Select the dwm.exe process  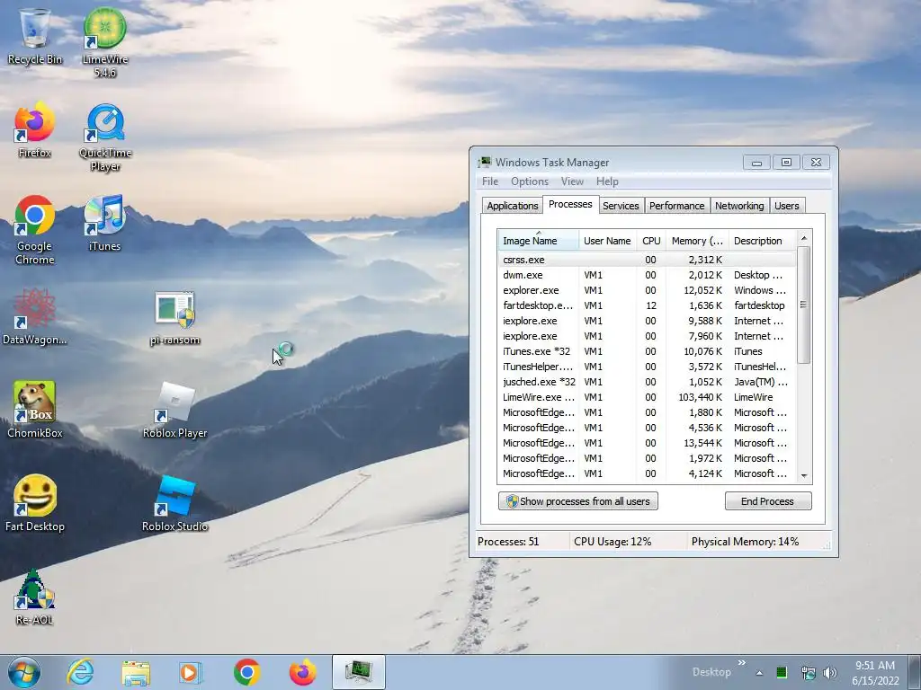tap(647, 275)
